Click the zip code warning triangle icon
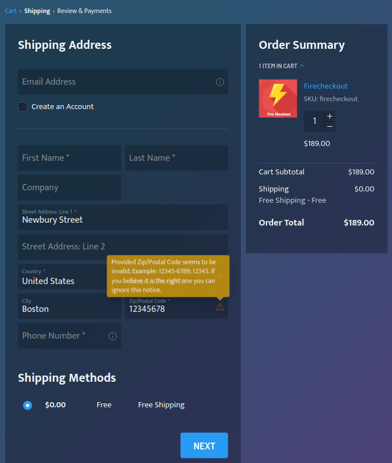Viewport: 392px width, 463px height. coord(220,307)
